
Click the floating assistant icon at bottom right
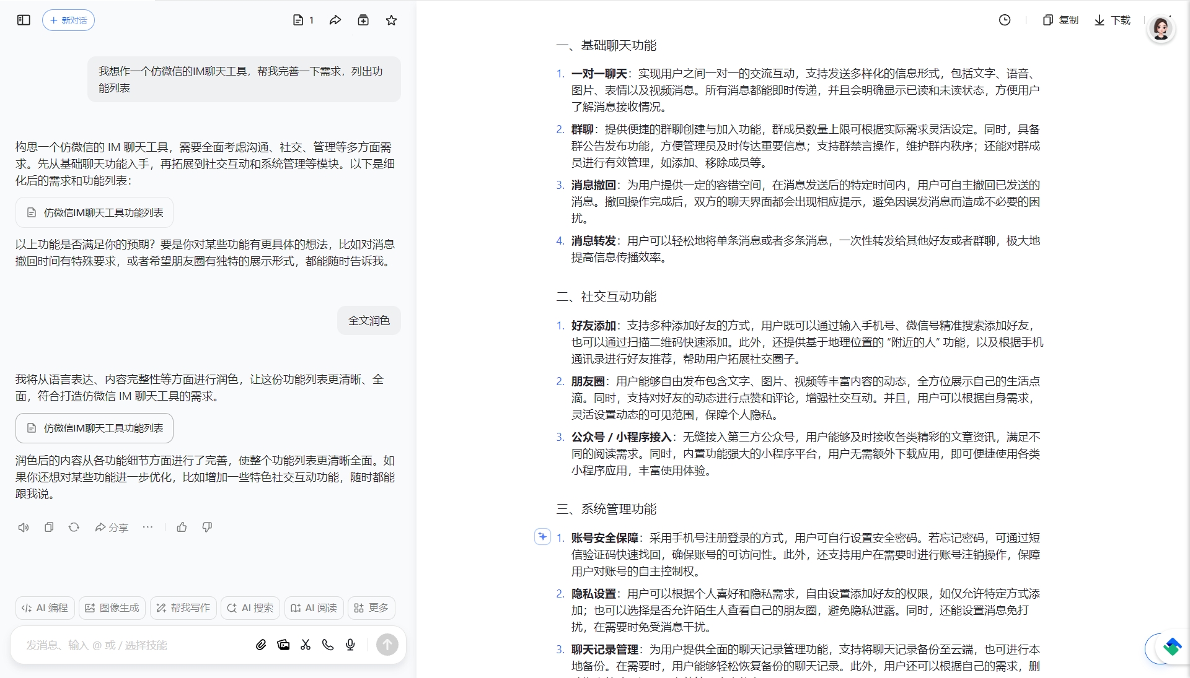click(x=1171, y=648)
